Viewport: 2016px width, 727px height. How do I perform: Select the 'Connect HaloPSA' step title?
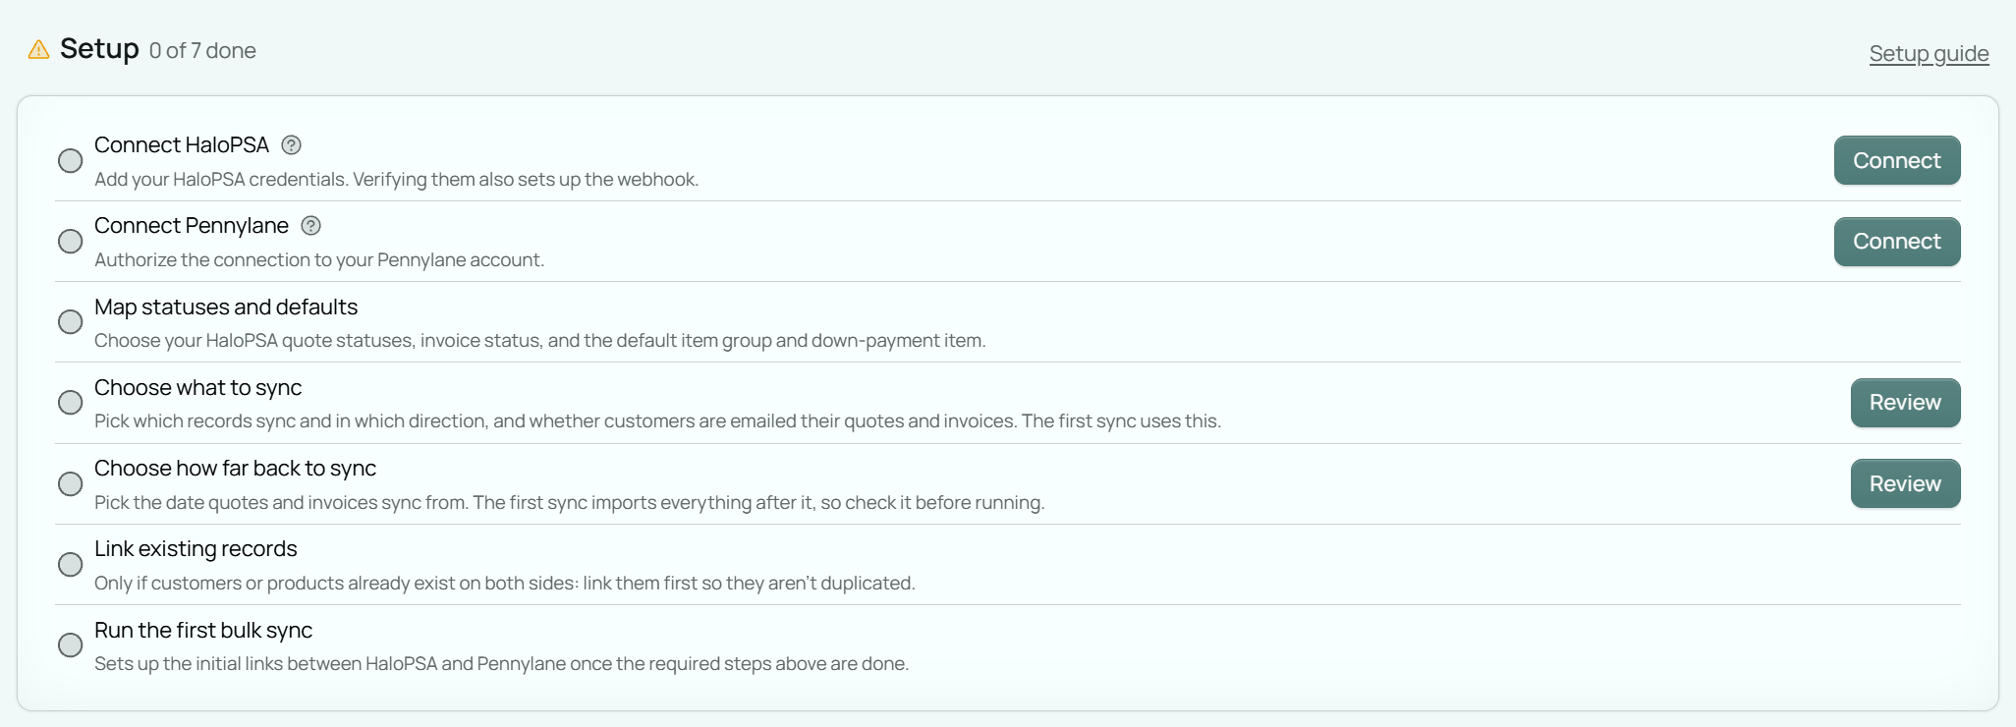click(x=182, y=145)
